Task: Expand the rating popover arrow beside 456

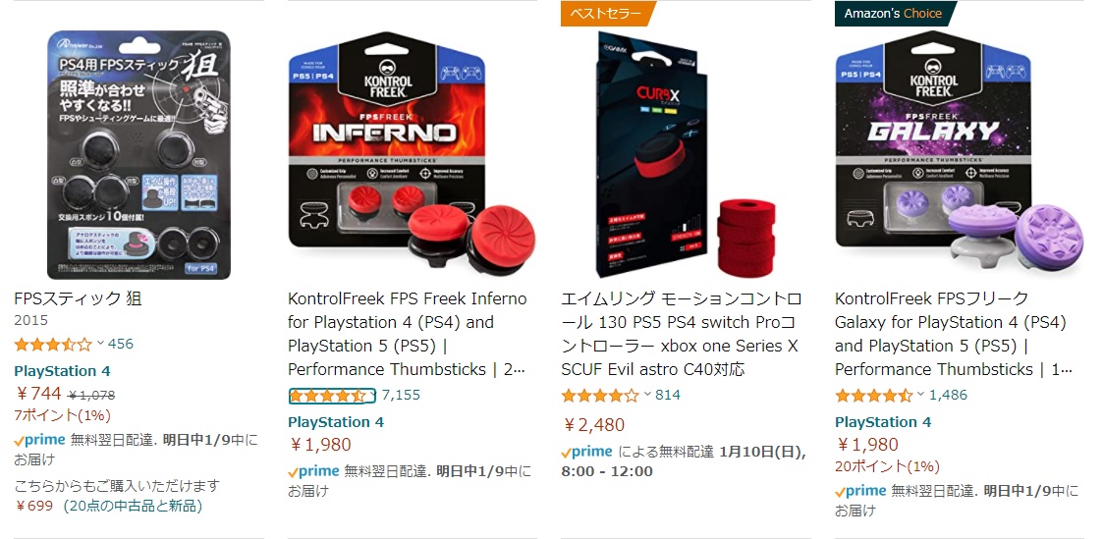Action: (x=100, y=344)
